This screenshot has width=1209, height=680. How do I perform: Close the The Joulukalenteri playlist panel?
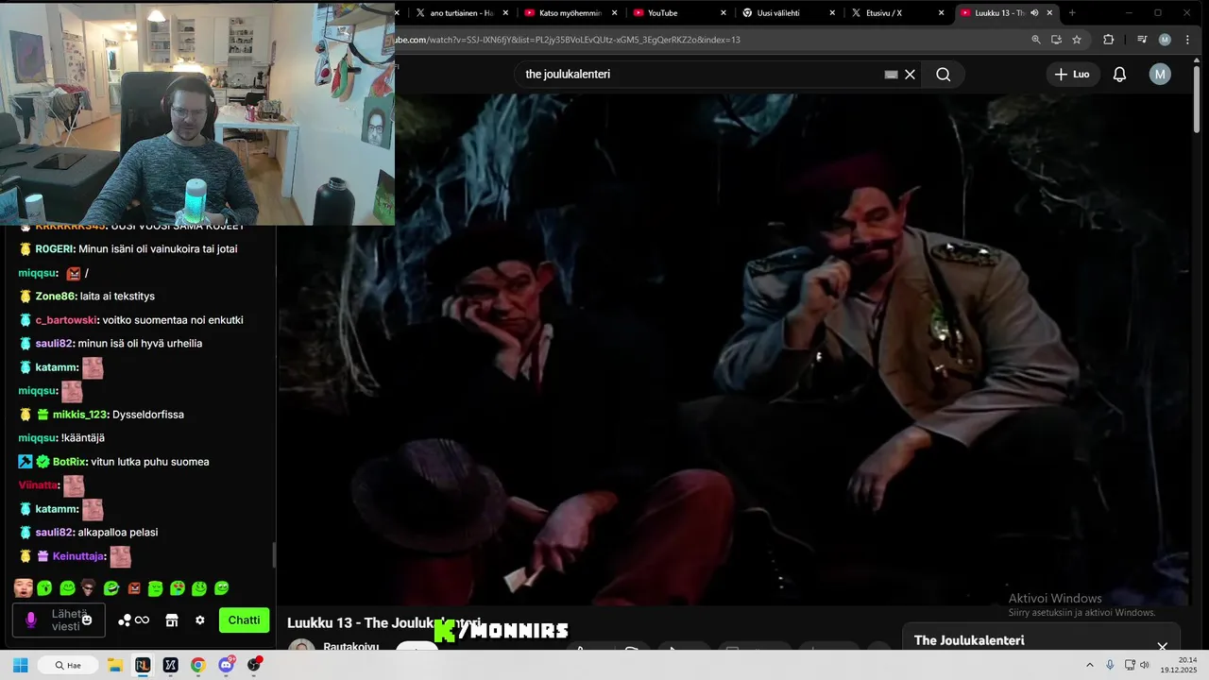[x=1162, y=647]
